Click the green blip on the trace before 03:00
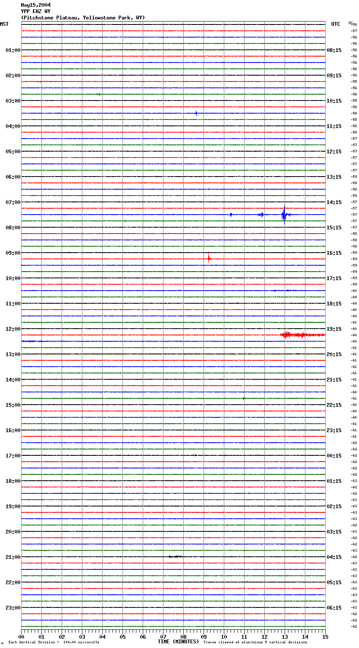This screenshot has height=648, width=359. pos(99,94)
